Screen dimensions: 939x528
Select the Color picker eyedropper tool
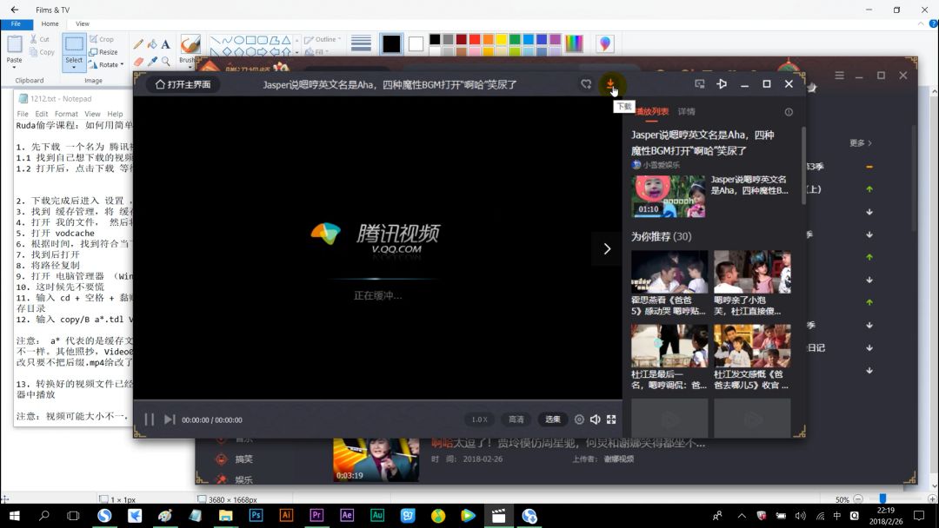click(152, 61)
